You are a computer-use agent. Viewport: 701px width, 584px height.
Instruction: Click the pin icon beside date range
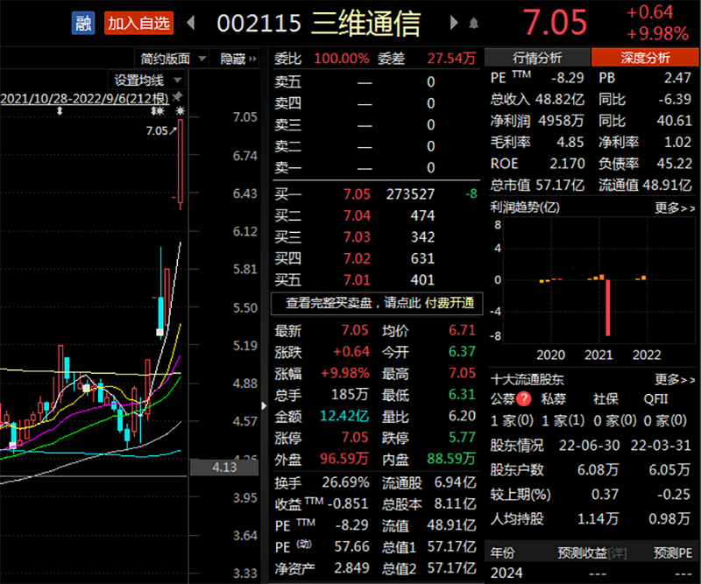point(178,96)
